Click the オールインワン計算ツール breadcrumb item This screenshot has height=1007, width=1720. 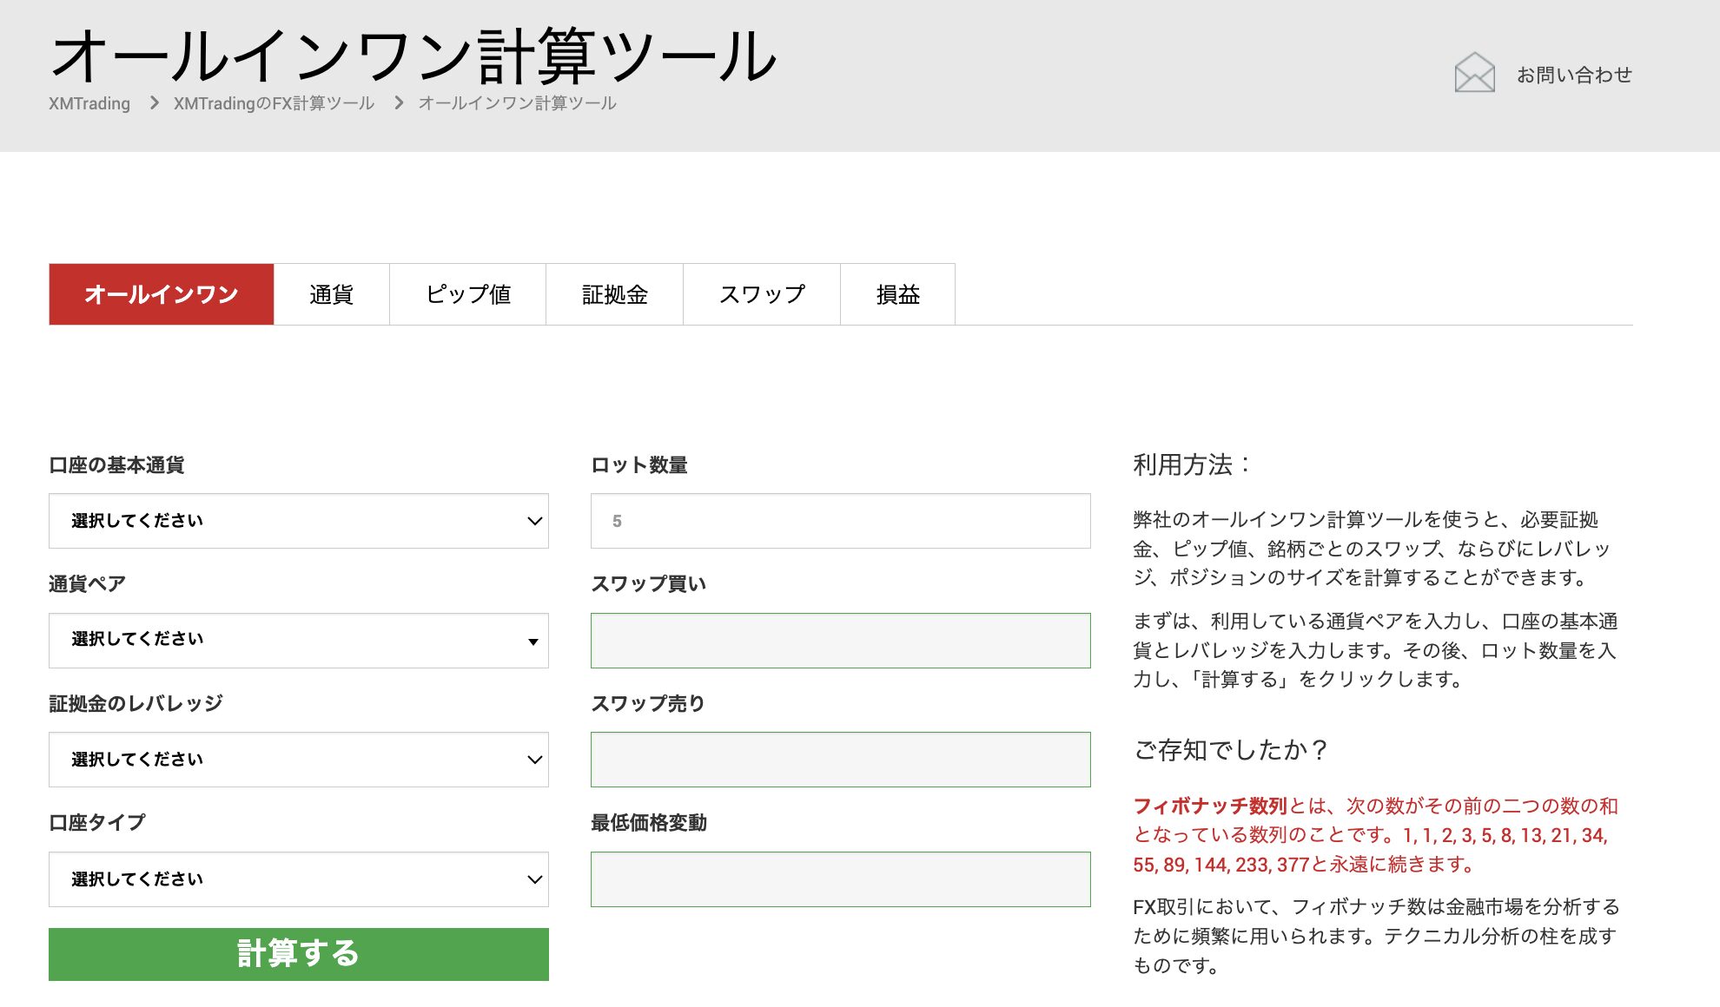pyautogui.click(x=517, y=103)
